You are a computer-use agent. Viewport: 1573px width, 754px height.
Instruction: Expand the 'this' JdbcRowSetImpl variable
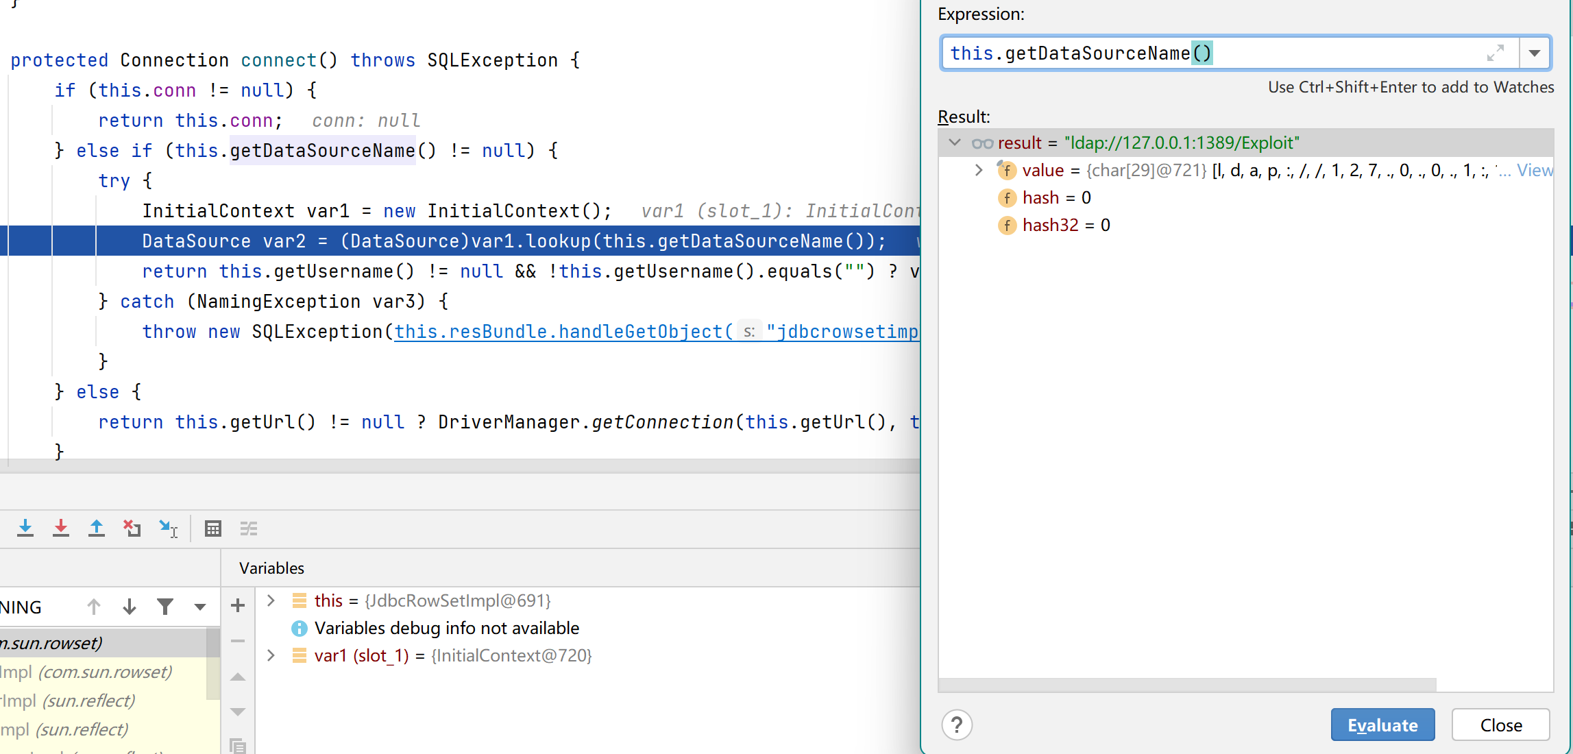[x=271, y=600]
